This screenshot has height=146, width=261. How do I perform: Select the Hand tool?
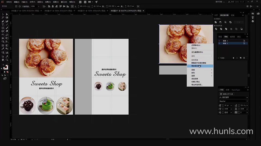coord(3,60)
